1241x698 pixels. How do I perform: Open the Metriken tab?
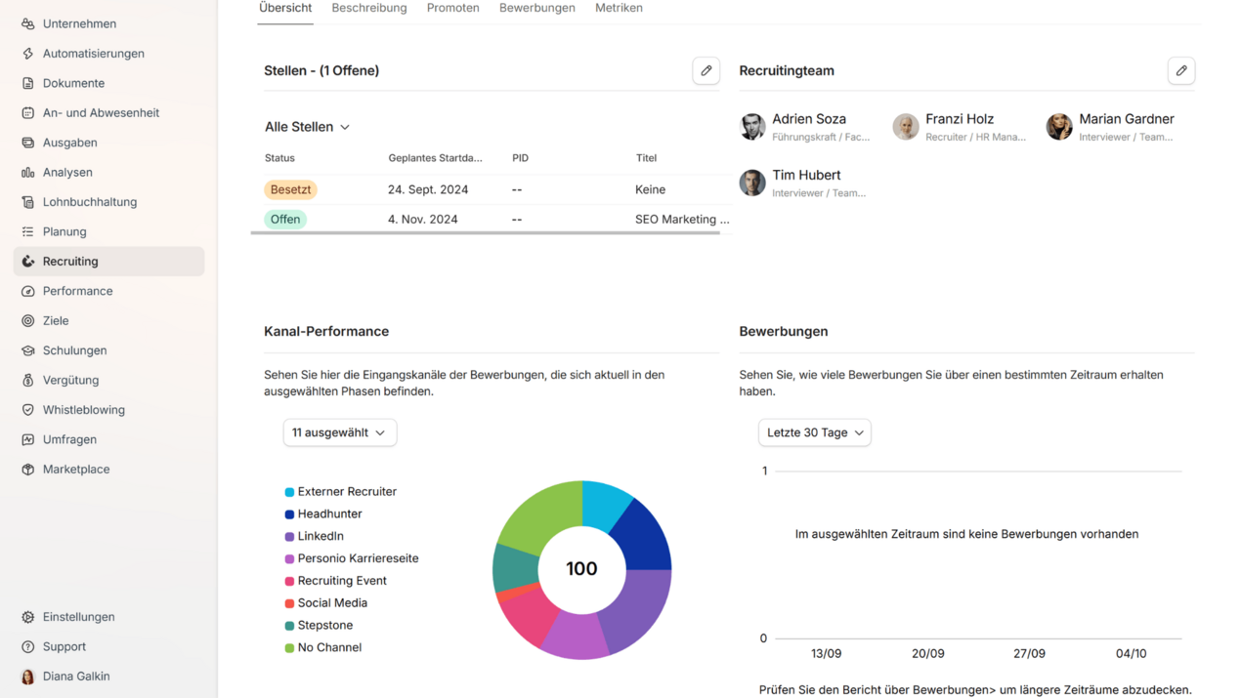(619, 8)
